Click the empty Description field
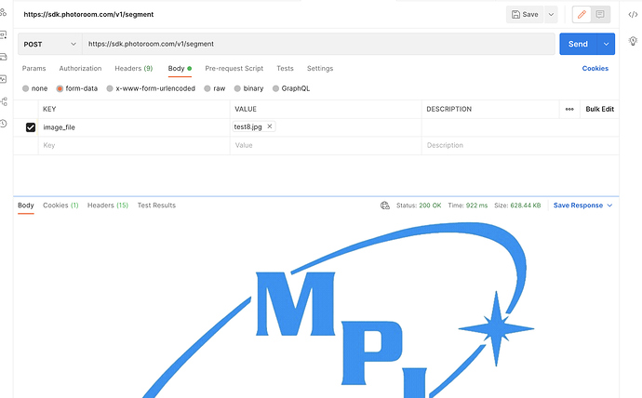642x398 pixels. pyautogui.click(x=520, y=145)
